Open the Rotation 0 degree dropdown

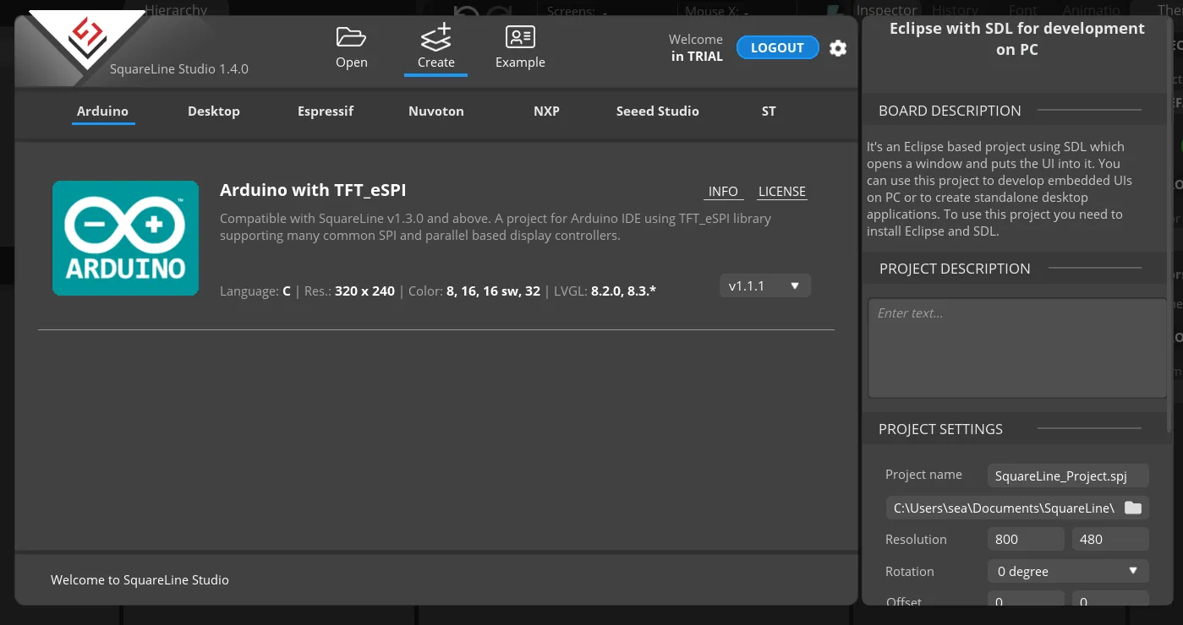(1068, 572)
